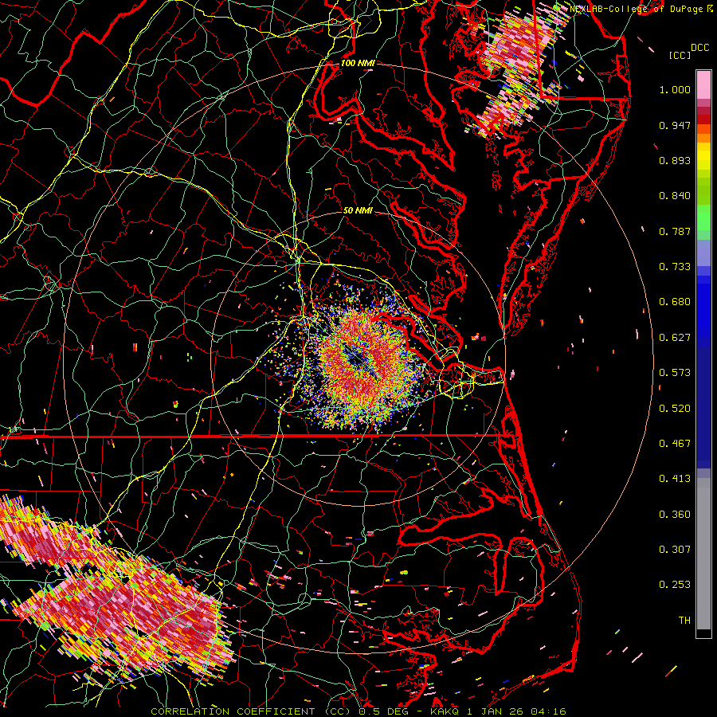Click the 50 NMI range ring label

[358, 211]
